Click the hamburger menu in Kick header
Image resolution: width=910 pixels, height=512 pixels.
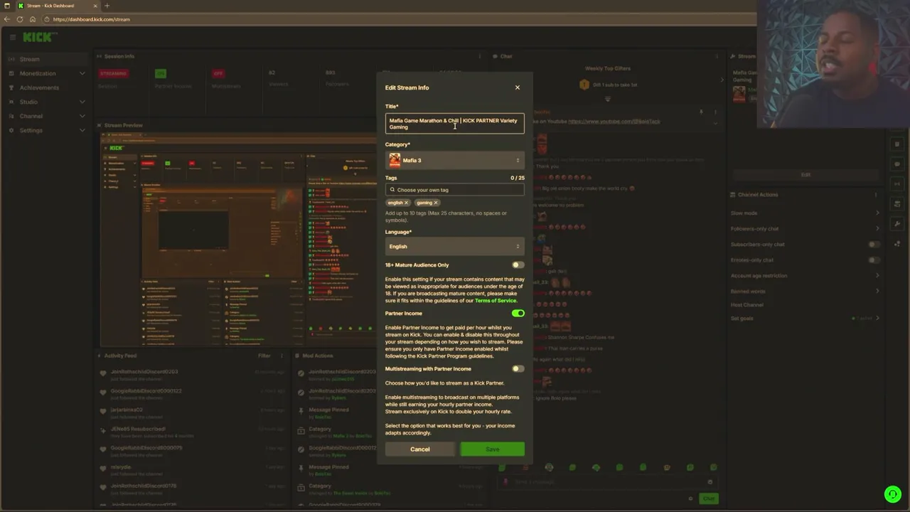pyautogui.click(x=12, y=37)
